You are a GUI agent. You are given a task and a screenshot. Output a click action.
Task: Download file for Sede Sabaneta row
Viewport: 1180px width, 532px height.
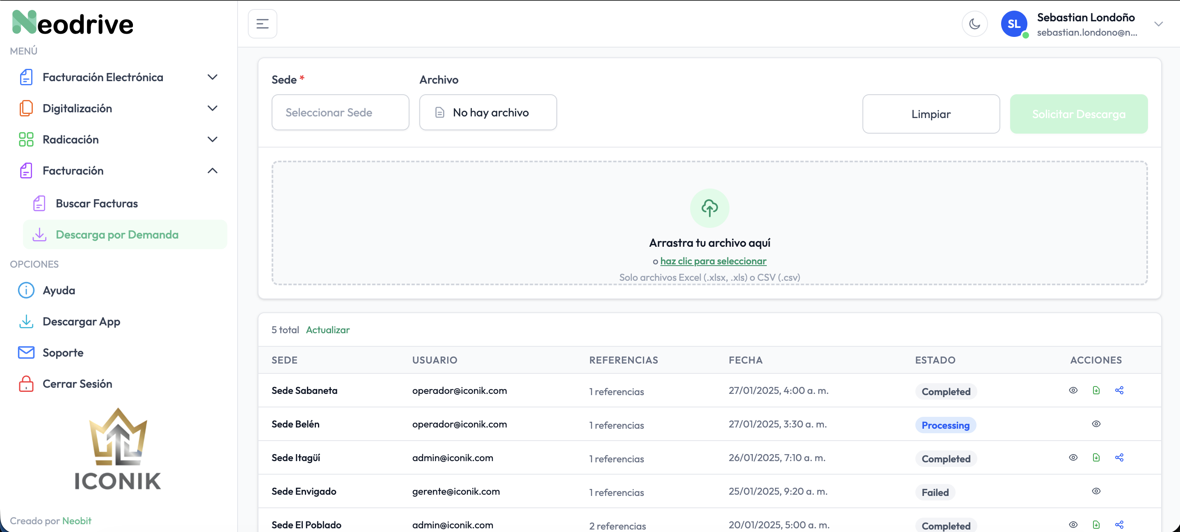[1096, 390]
